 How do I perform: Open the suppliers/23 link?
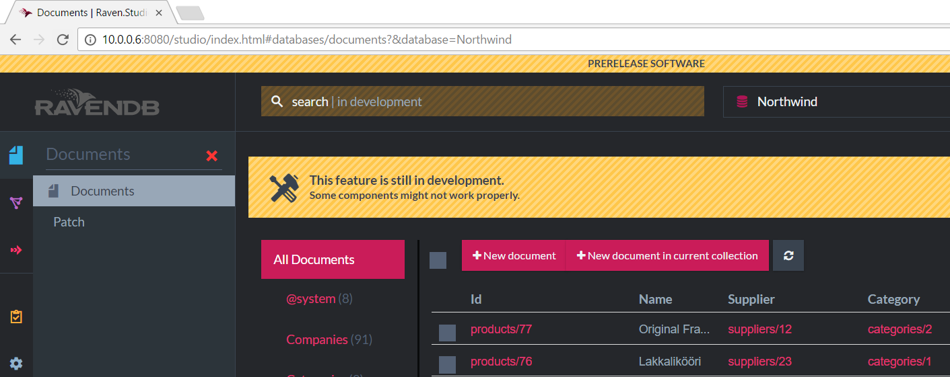[759, 362]
